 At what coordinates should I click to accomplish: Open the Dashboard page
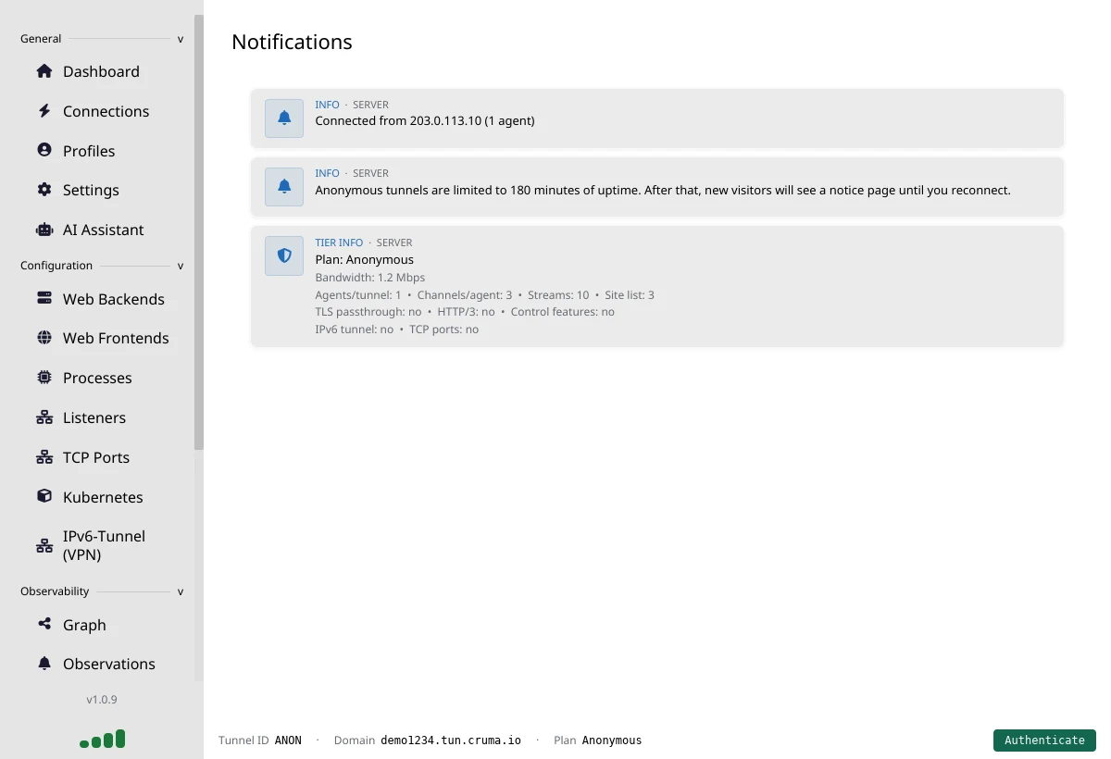(101, 71)
